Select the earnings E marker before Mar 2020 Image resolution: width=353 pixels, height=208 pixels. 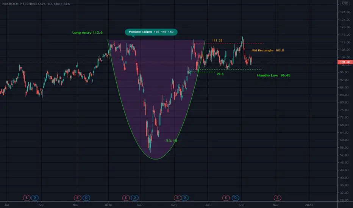126,198
